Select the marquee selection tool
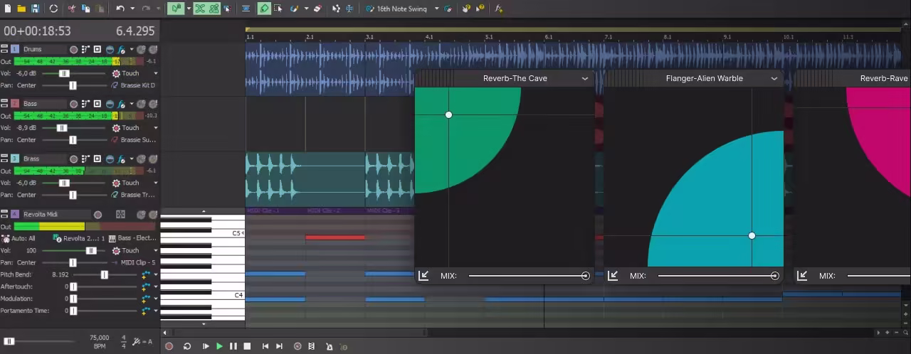Screen dimensions: 911x354 (x=278, y=9)
